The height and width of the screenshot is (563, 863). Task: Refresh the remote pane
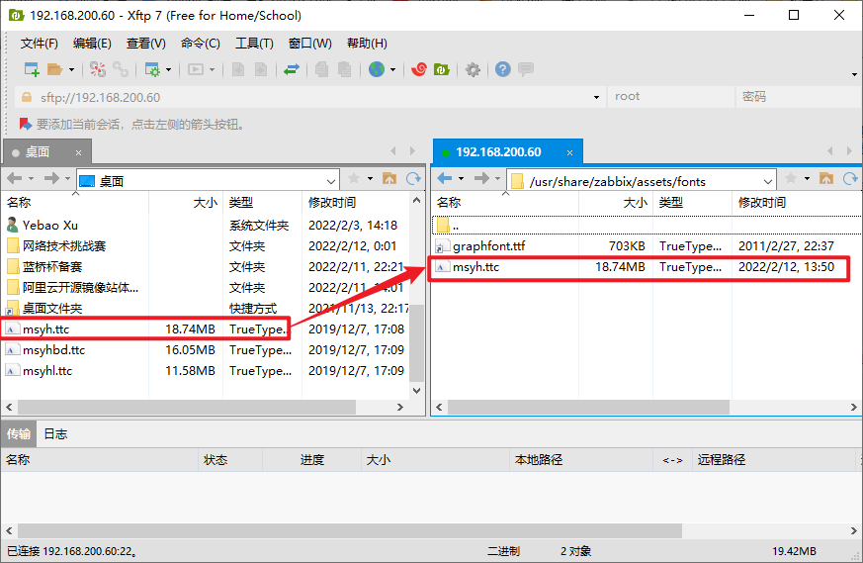pyautogui.click(x=850, y=178)
